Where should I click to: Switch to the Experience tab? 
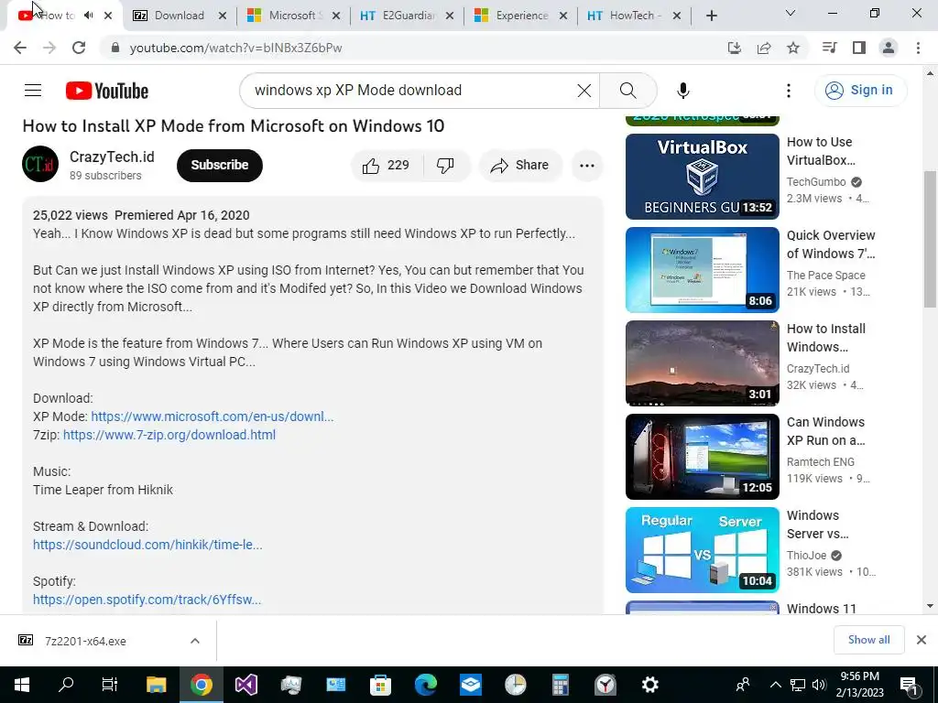521,16
